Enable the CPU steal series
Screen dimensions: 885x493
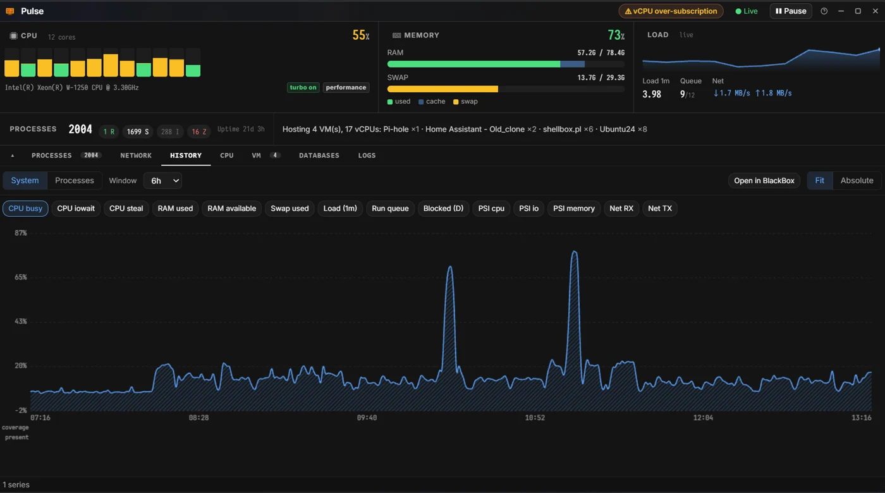pyautogui.click(x=126, y=209)
